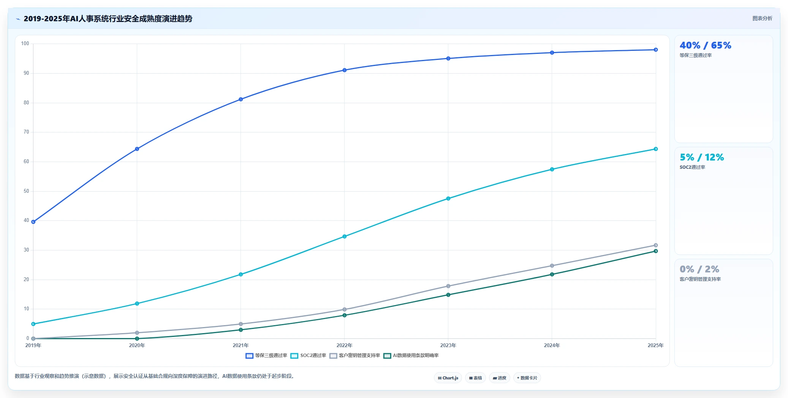Click the dark green point at 2024年
Image resolution: width=788 pixels, height=398 pixels.
pos(552,274)
